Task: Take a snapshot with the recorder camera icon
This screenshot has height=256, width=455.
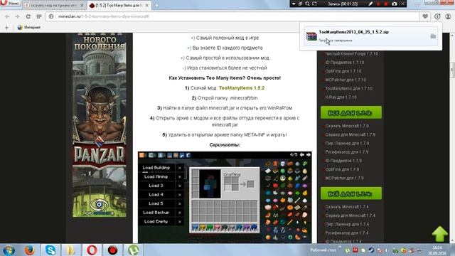Action: point(395,4)
